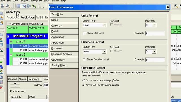This screenshot has width=181, height=102.
Task: Check the Show Duration label box
Action: coord(84,59)
